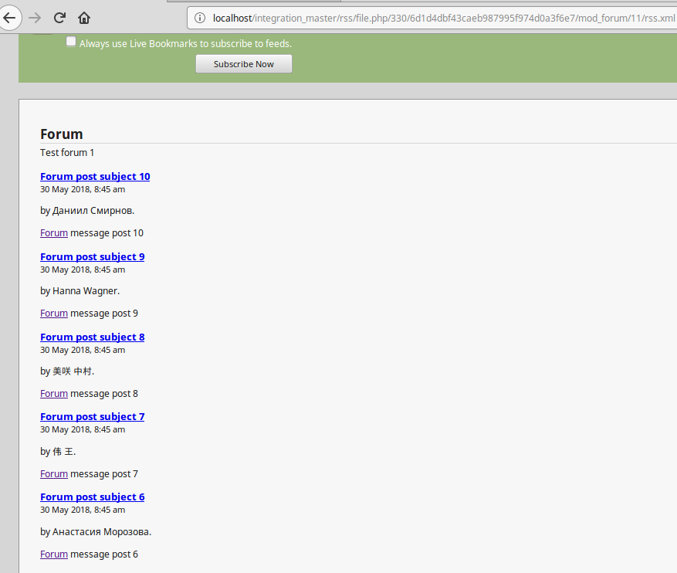Select the date under Forum post subject 9
The width and height of the screenshot is (677, 573).
(x=83, y=270)
